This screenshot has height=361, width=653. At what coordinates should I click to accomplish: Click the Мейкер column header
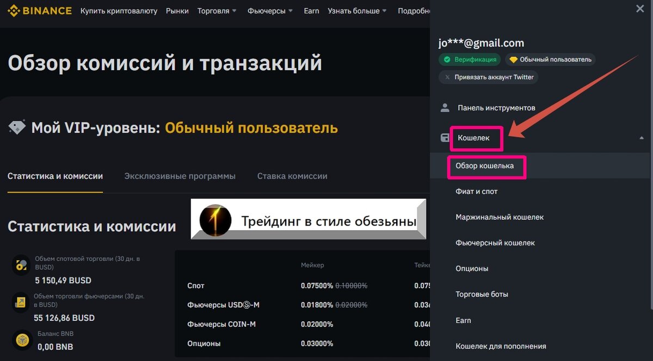point(312,265)
